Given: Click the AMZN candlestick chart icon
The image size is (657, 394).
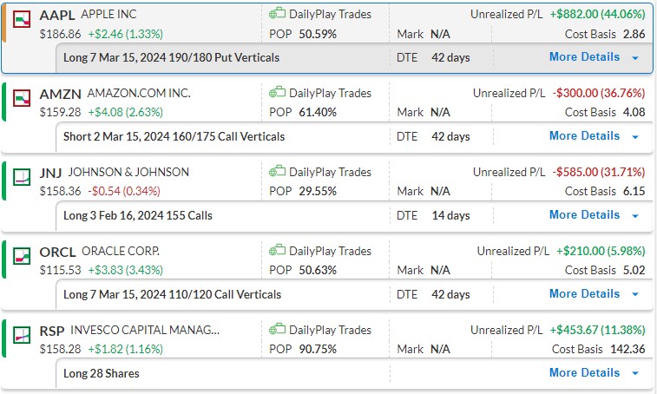Looking at the screenshot, I should (23, 96).
